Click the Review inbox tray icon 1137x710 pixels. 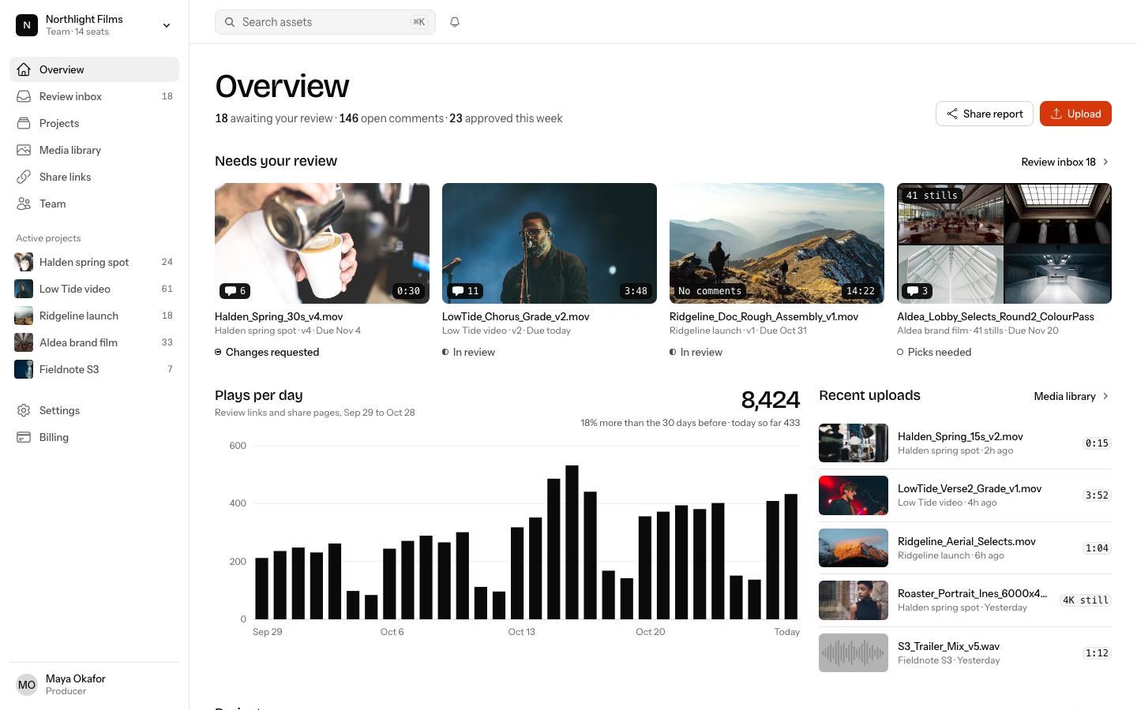click(x=24, y=96)
